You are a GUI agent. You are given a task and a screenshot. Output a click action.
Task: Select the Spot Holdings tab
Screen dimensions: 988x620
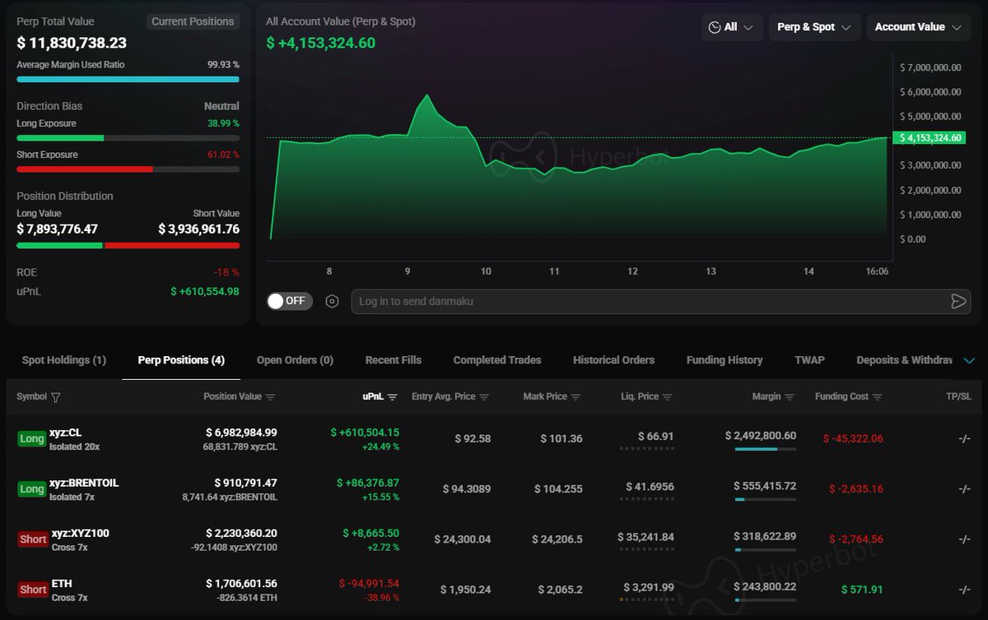[x=64, y=360]
